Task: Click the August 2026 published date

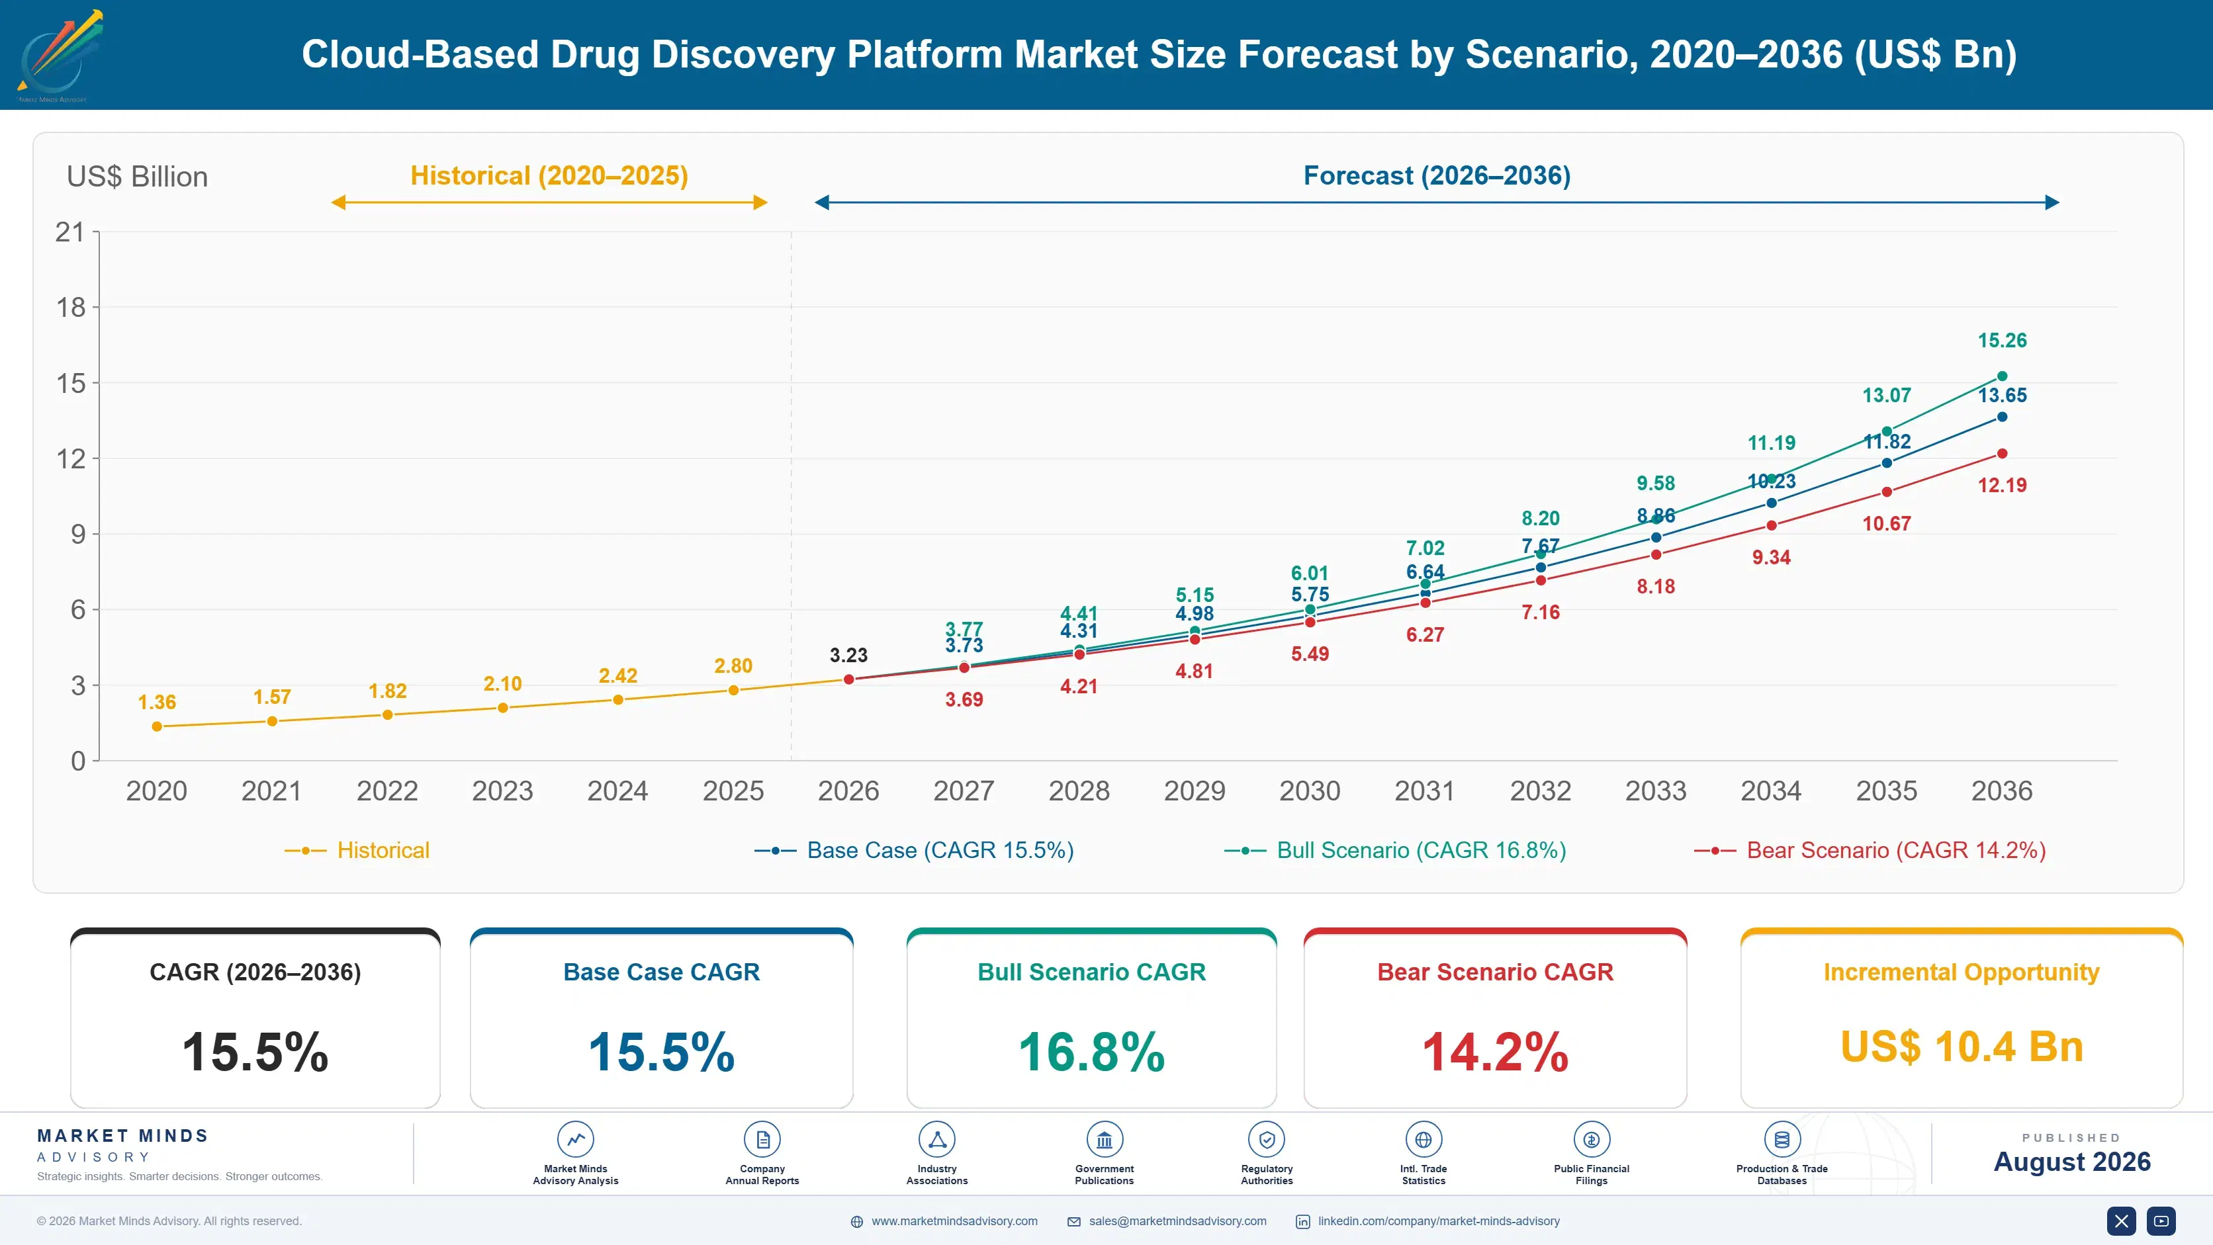Action: [x=2072, y=1162]
